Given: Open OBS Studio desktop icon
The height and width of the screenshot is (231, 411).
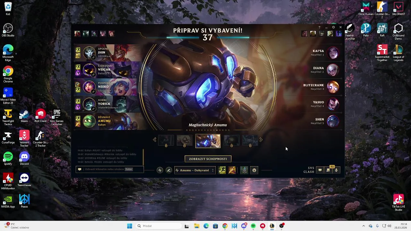Looking at the screenshot, I should (x=8, y=30).
